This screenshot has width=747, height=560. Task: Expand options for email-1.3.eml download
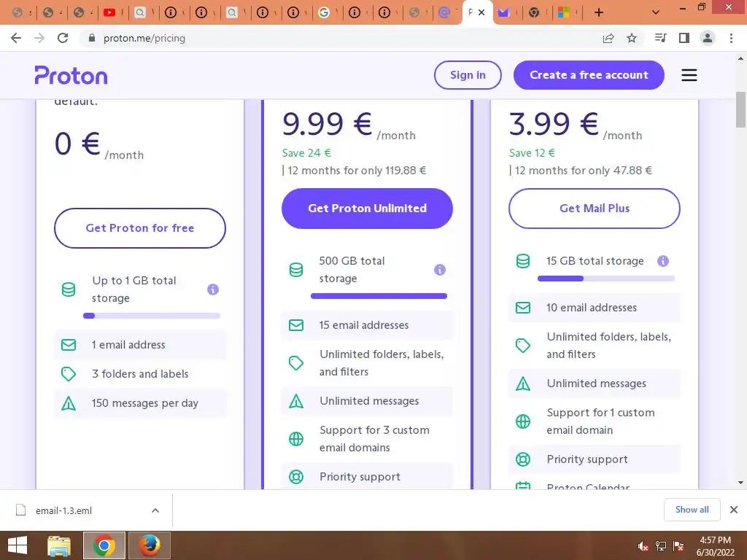click(x=155, y=510)
